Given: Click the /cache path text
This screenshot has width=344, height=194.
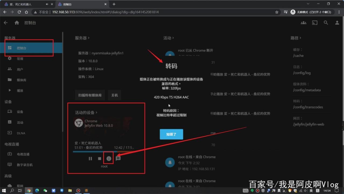Looking at the screenshot, I should point(298,56).
